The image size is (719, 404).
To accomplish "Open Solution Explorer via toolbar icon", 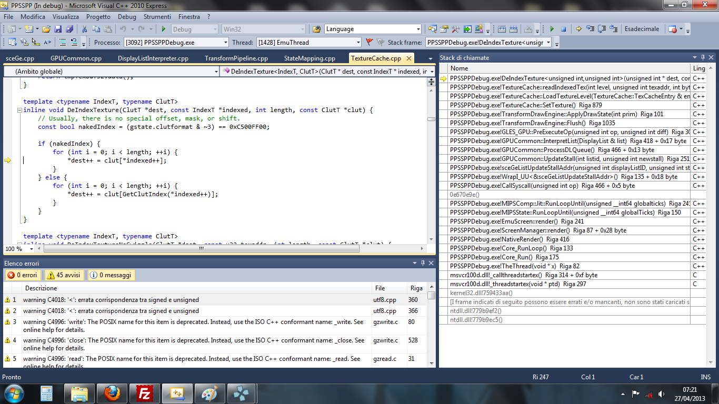I will (432, 29).
